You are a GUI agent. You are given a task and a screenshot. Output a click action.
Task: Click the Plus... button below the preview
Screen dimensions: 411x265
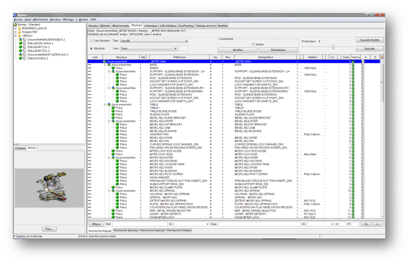[49, 229]
